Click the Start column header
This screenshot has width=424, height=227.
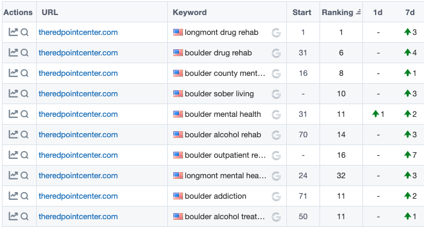click(302, 13)
